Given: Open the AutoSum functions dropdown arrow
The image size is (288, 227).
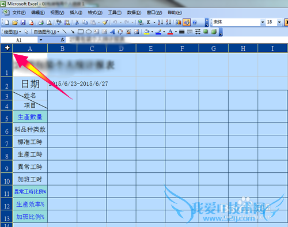Looking at the screenshot, I should (154, 22).
